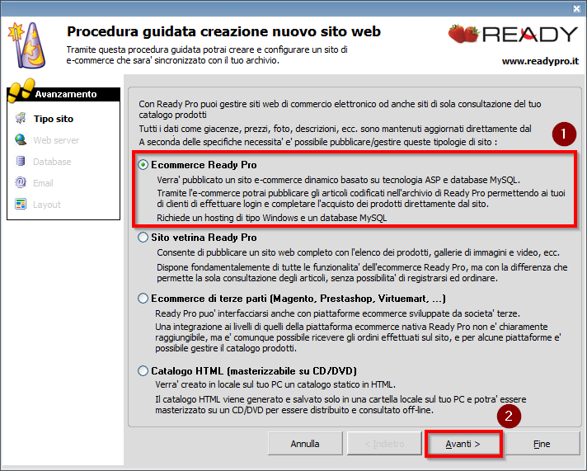Select Catalogo HTML radio button

point(143,371)
